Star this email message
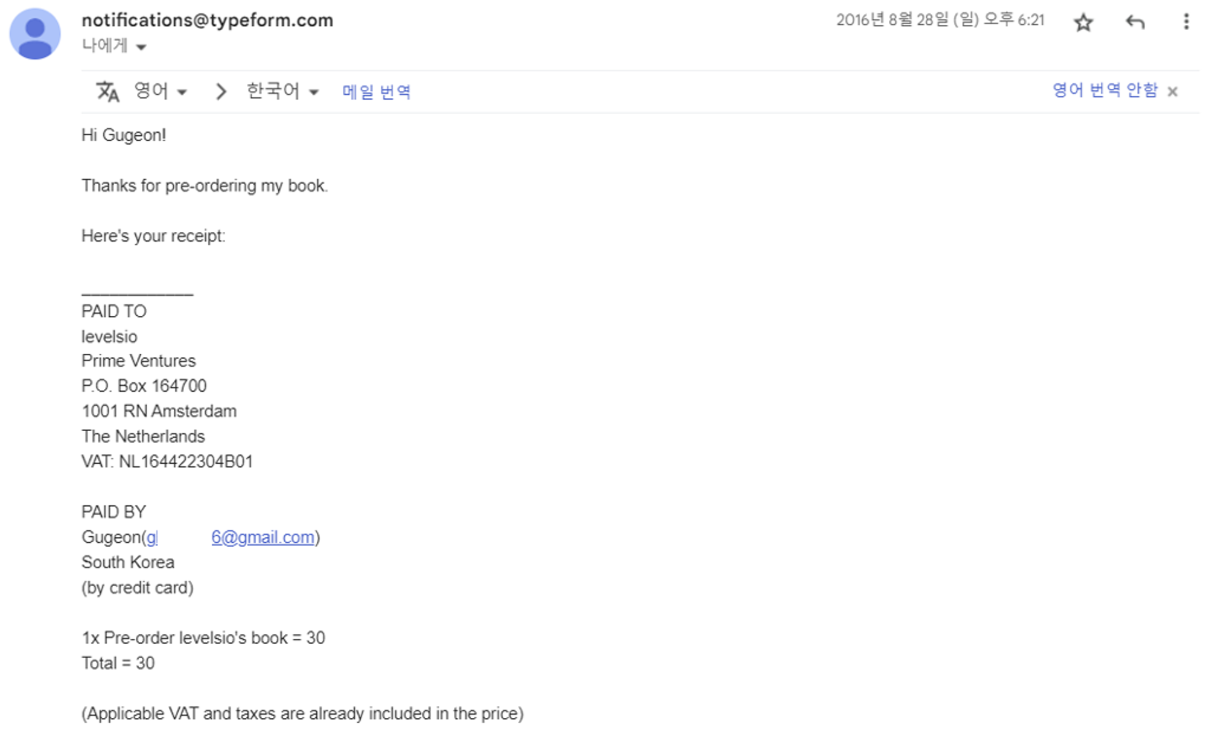The width and height of the screenshot is (1207, 739). coord(1083,23)
